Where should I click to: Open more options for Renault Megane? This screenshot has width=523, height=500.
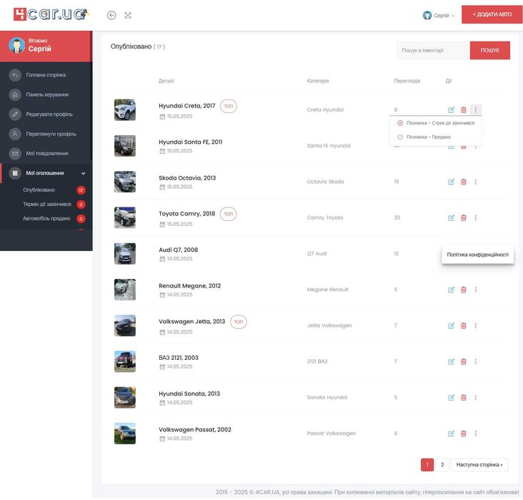[476, 290]
